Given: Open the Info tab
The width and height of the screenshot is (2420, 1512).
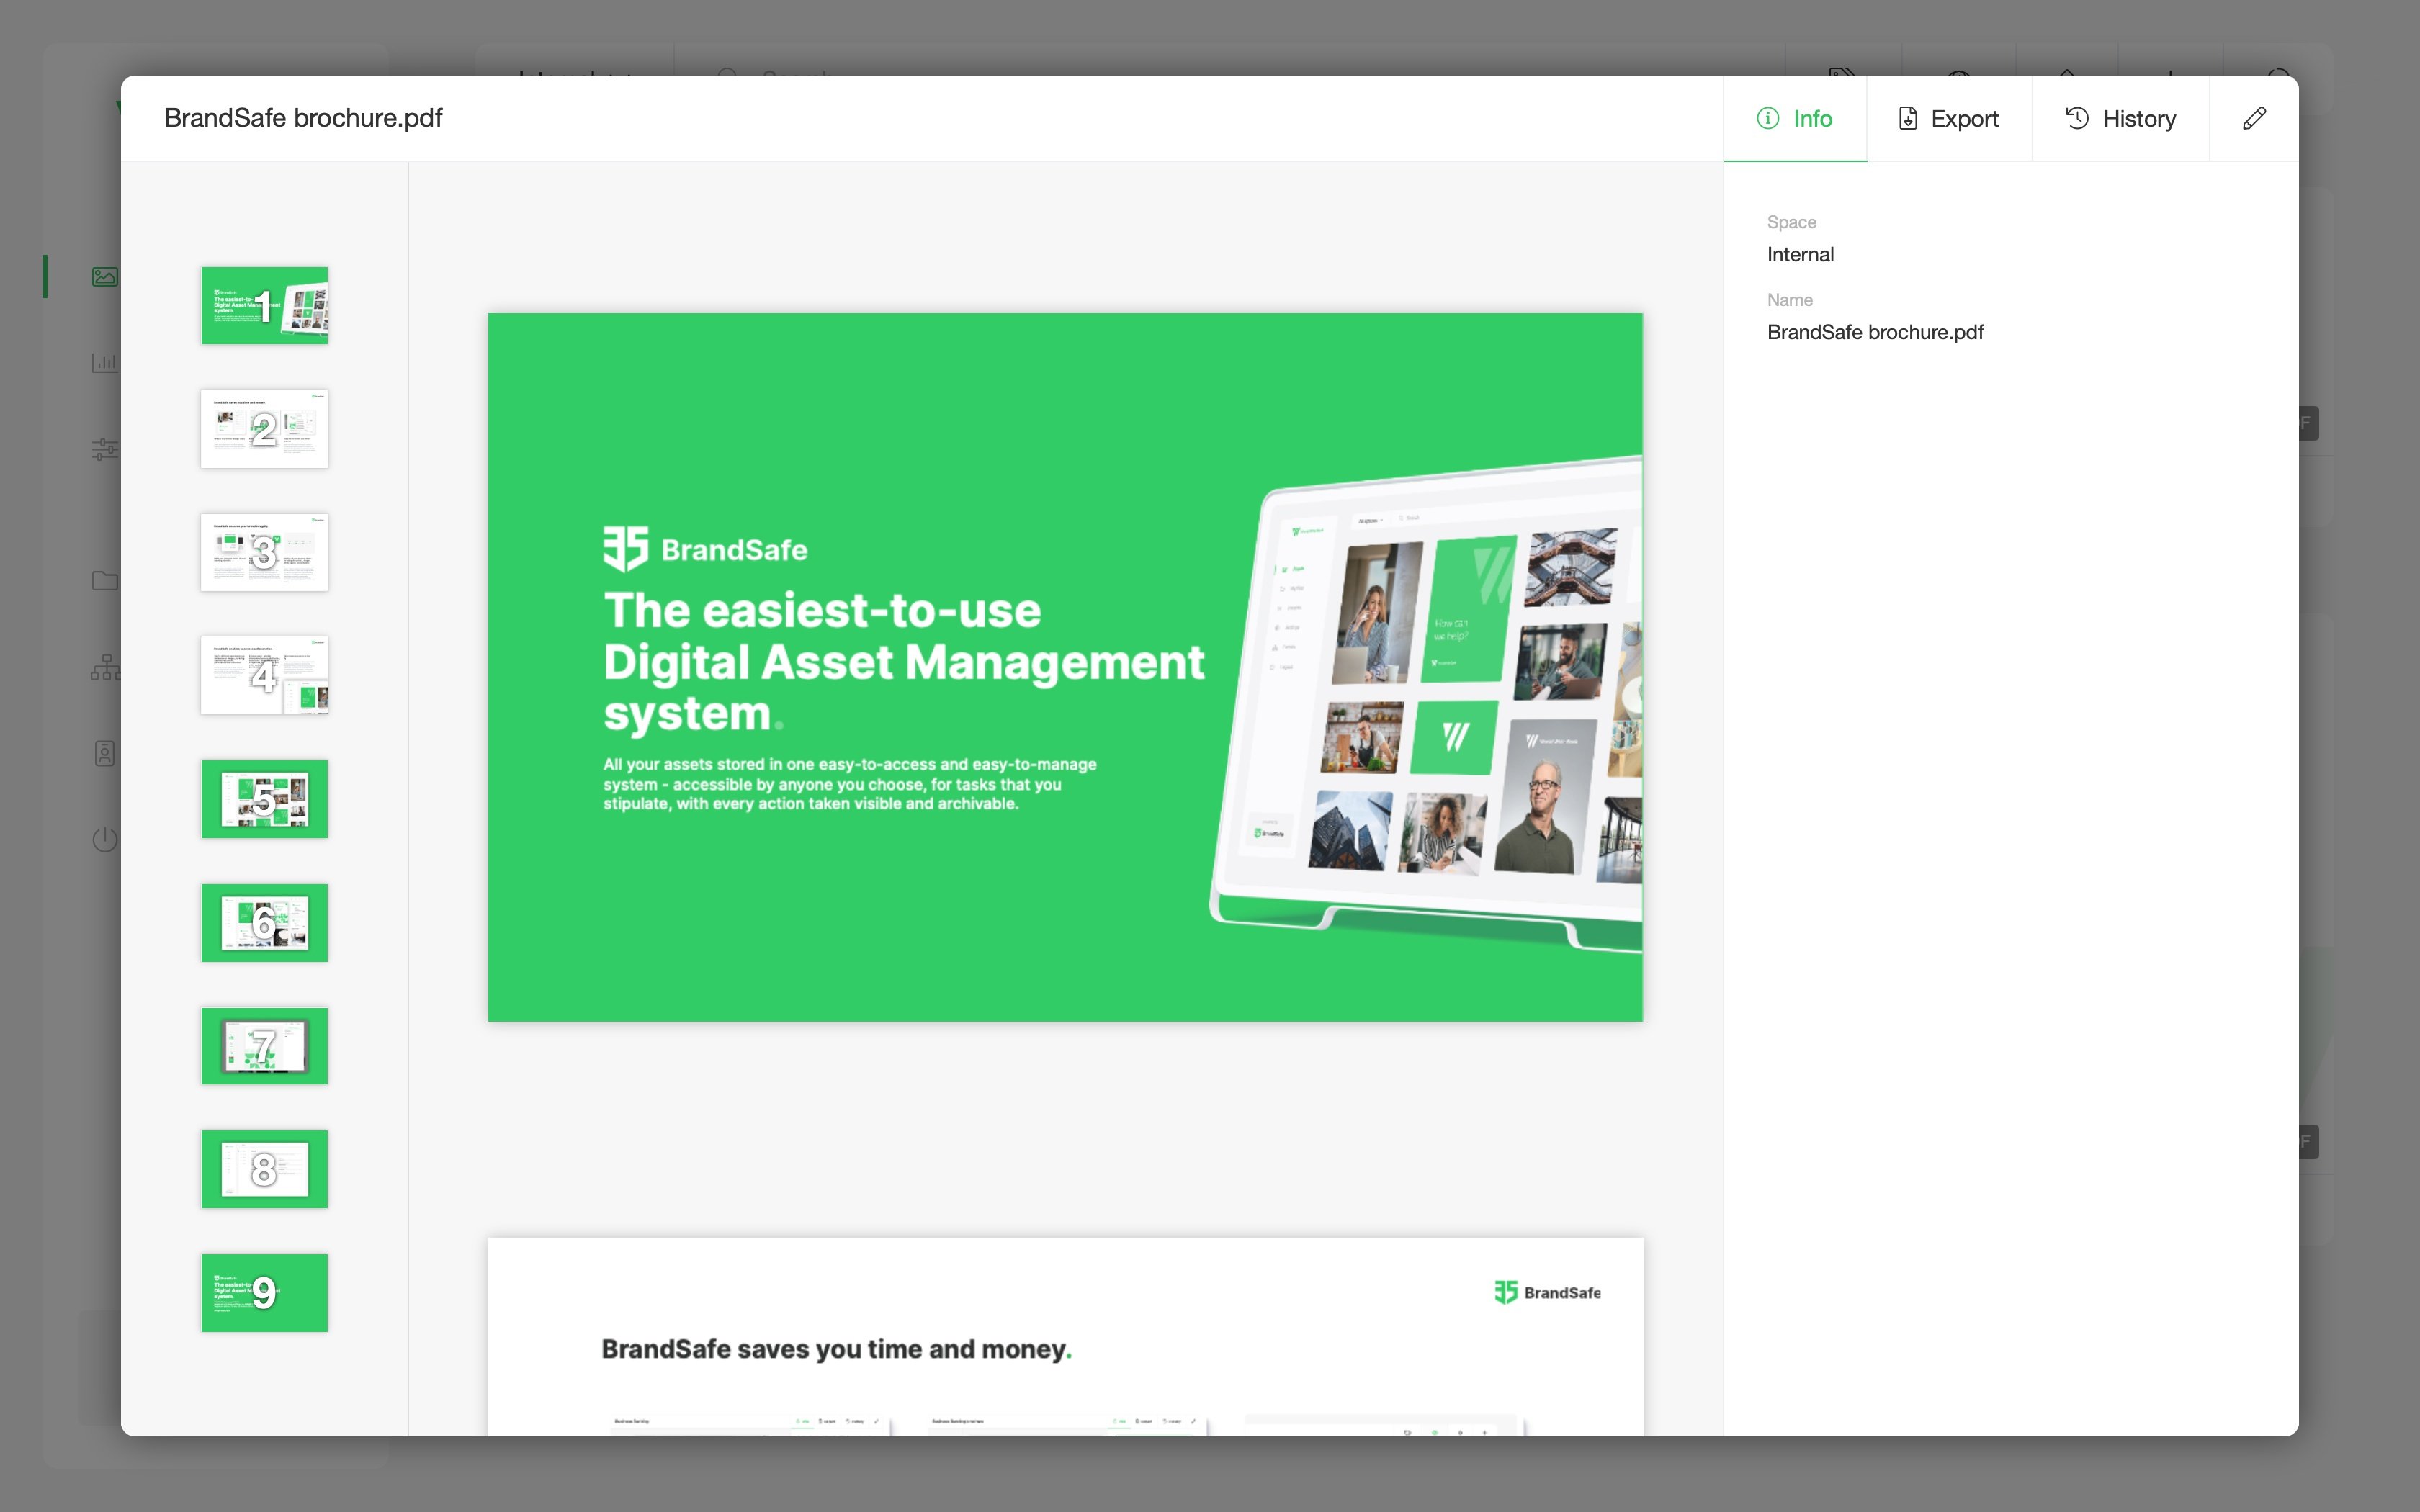Looking at the screenshot, I should pos(1795,118).
